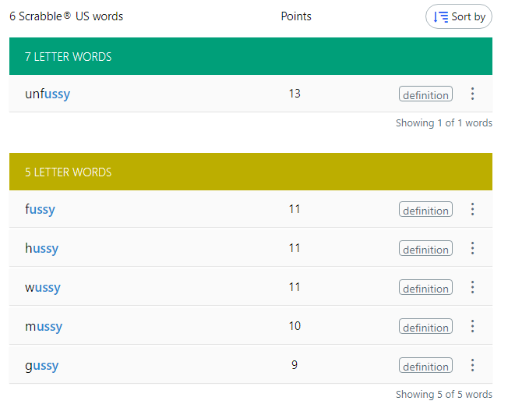Open the definition for mussy
Viewport: 508px width, 408px height.
click(425, 327)
